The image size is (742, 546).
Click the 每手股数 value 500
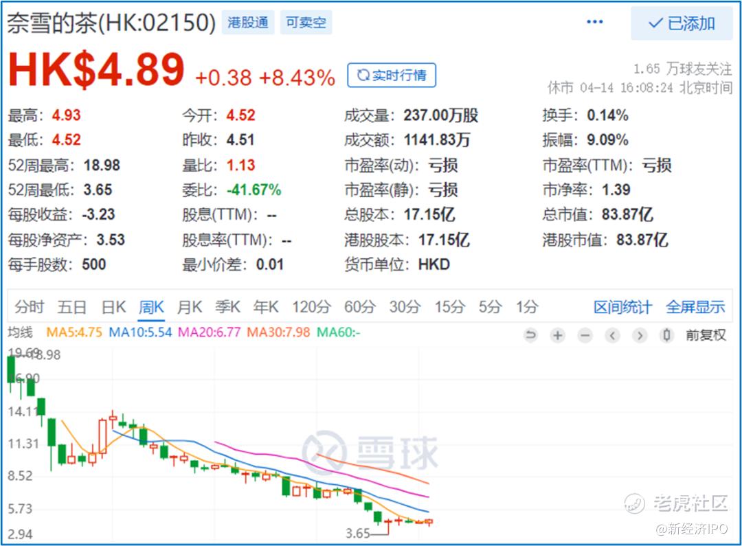coord(93,264)
